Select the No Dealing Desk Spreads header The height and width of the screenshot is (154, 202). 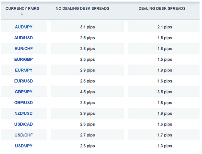pos(82,8)
